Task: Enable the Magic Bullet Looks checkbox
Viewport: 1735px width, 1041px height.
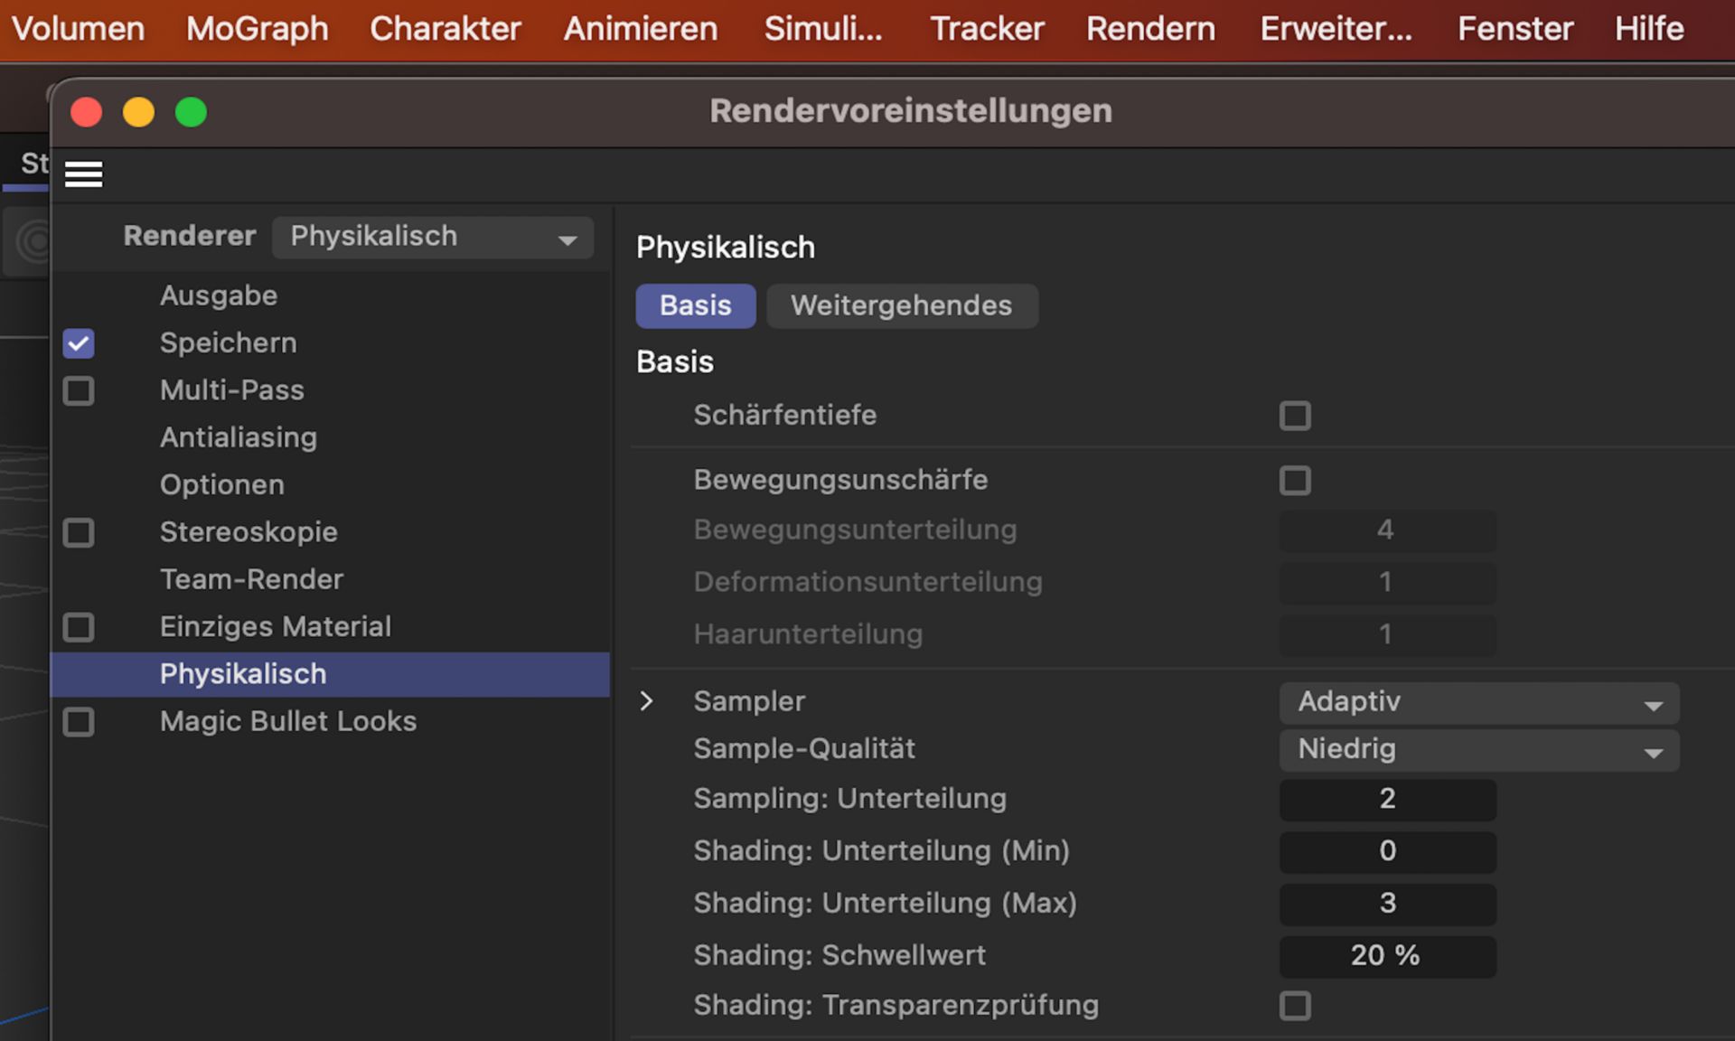Action: (78, 721)
